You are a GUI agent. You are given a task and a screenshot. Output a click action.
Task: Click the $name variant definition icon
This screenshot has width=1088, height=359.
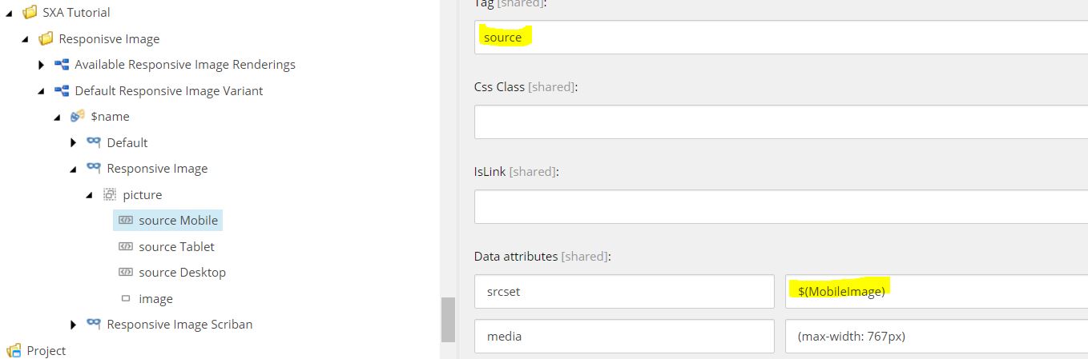coord(78,117)
